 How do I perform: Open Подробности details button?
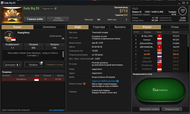click(x=49, y=9)
